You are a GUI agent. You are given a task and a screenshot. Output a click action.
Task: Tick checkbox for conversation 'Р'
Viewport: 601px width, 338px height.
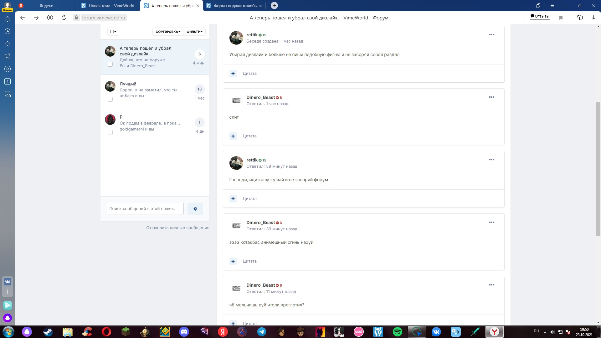(110, 132)
